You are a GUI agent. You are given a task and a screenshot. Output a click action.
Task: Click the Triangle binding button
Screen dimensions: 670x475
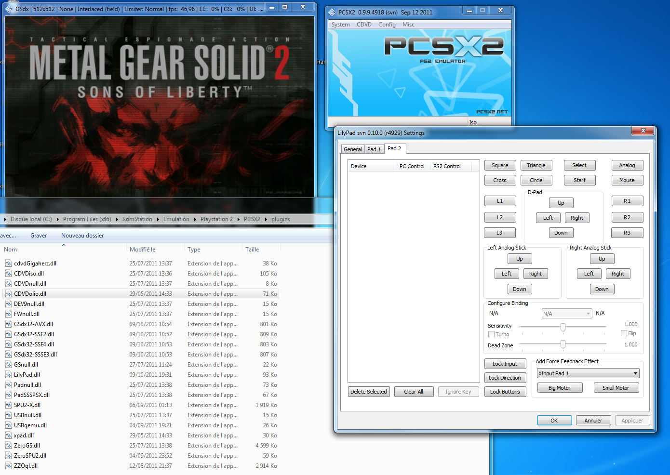536,165
